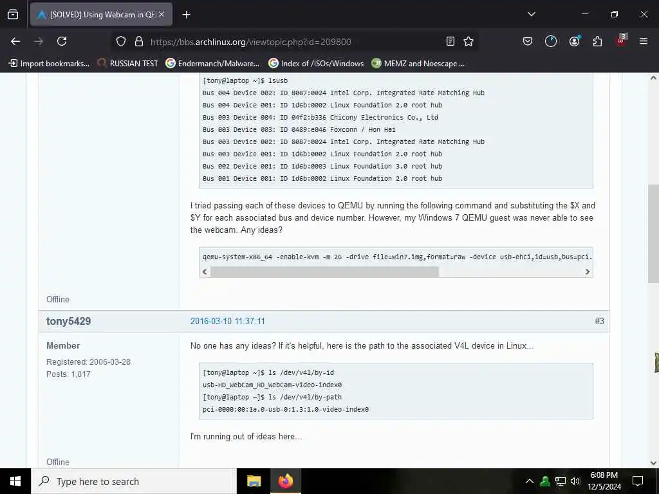Open a new tab with plus button
This screenshot has width=659, height=494.
[186, 15]
